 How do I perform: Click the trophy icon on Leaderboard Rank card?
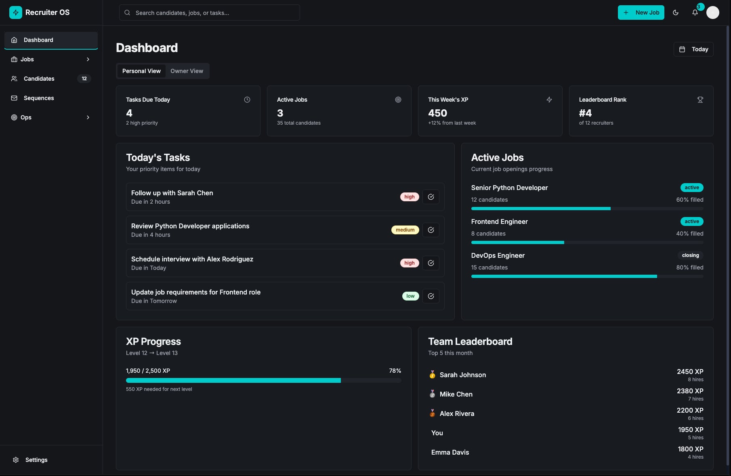coord(700,100)
